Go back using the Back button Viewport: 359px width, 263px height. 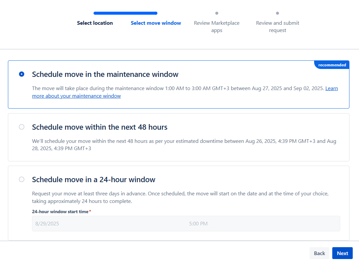pos(319,253)
